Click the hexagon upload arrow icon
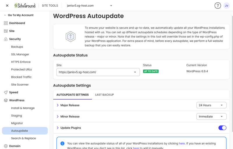This screenshot has height=149, width=233. 70,37
